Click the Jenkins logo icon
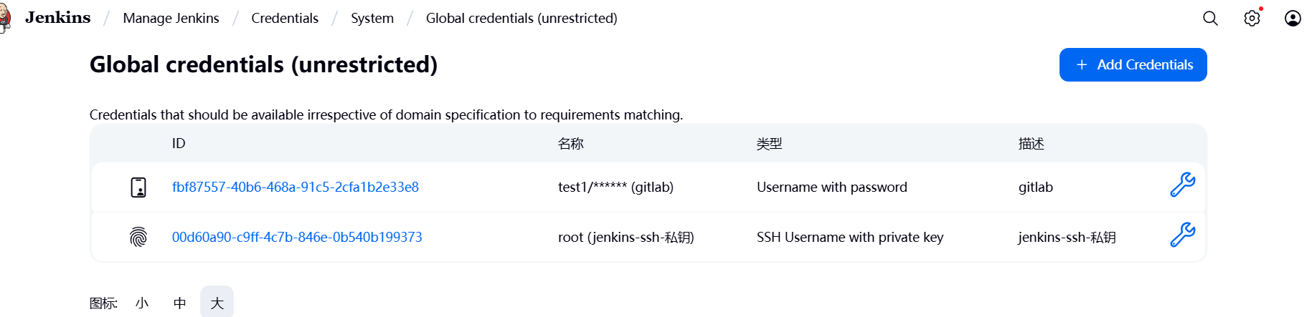 click(4, 19)
